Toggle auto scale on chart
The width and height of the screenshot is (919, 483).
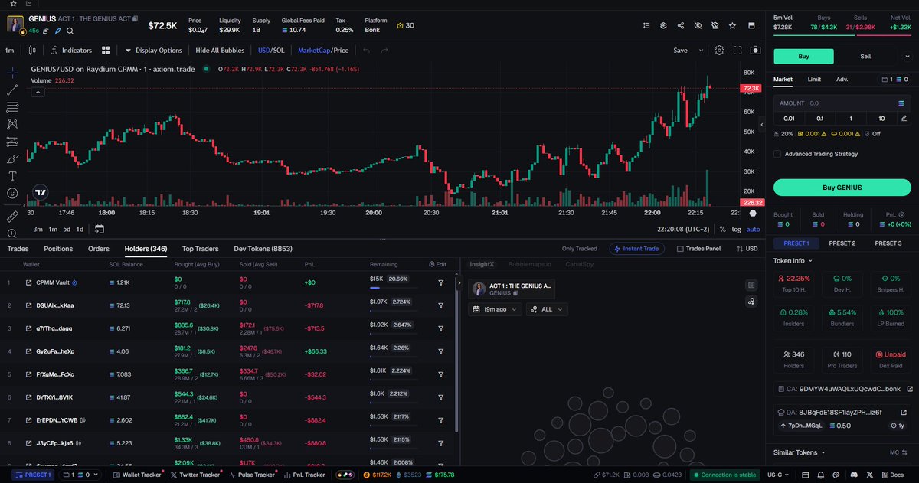[754, 229]
